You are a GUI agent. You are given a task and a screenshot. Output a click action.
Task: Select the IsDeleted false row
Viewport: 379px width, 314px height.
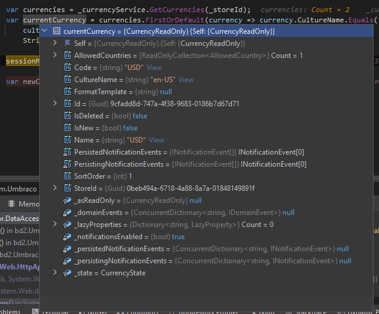click(x=206, y=116)
